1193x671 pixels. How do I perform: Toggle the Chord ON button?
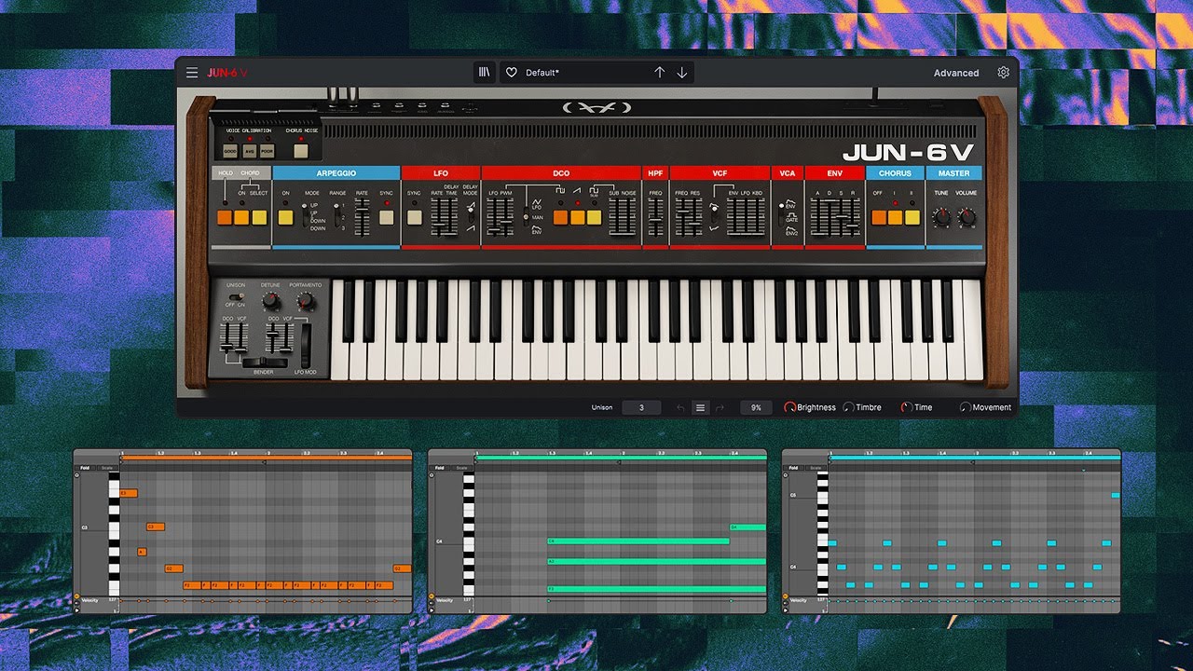pos(242,218)
